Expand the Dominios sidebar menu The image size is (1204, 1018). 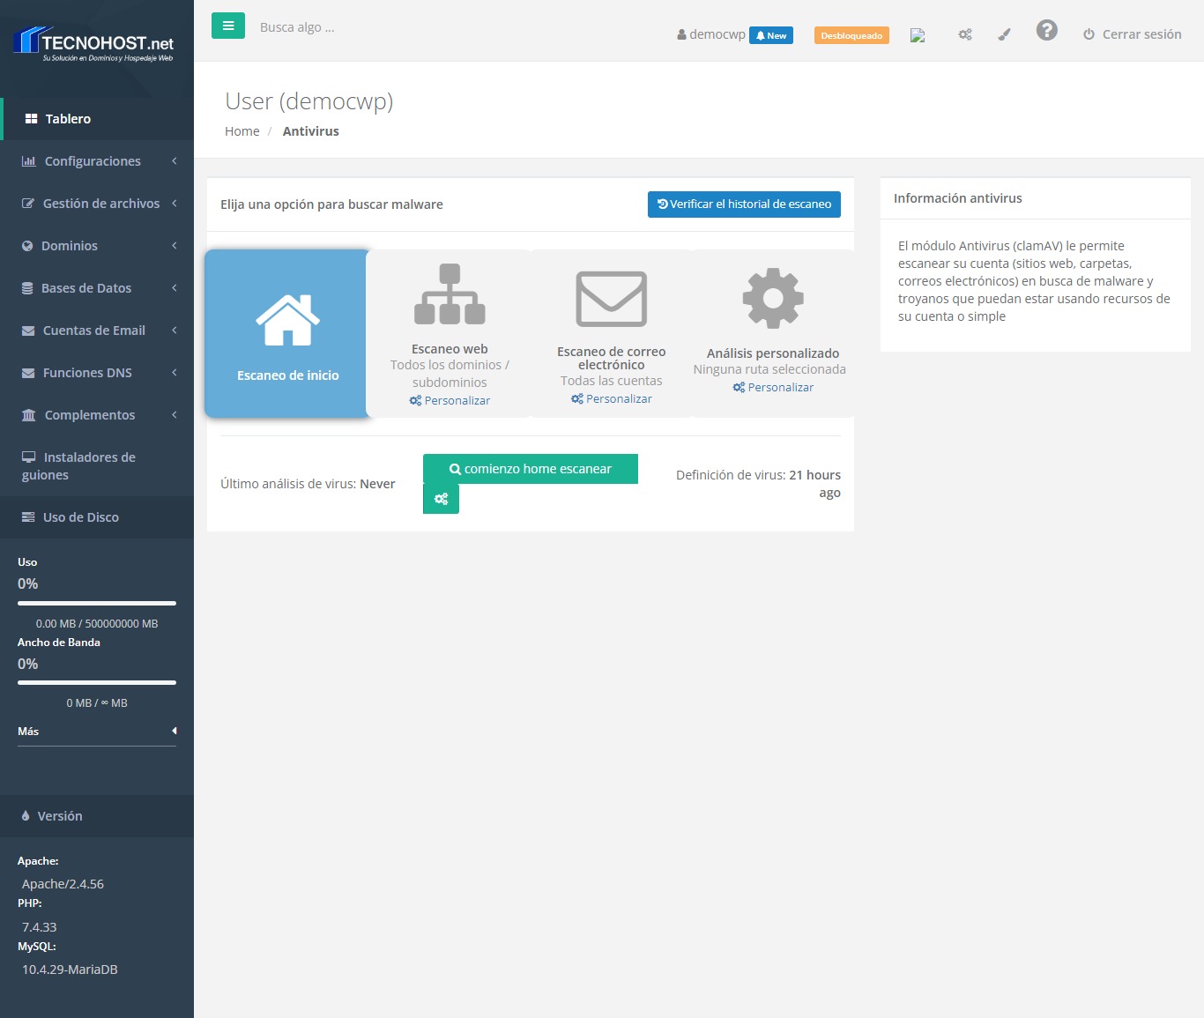(x=97, y=246)
